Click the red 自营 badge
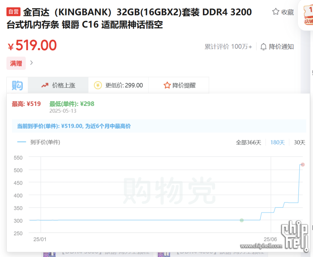The width and height of the screenshot is (313, 257). point(13,12)
